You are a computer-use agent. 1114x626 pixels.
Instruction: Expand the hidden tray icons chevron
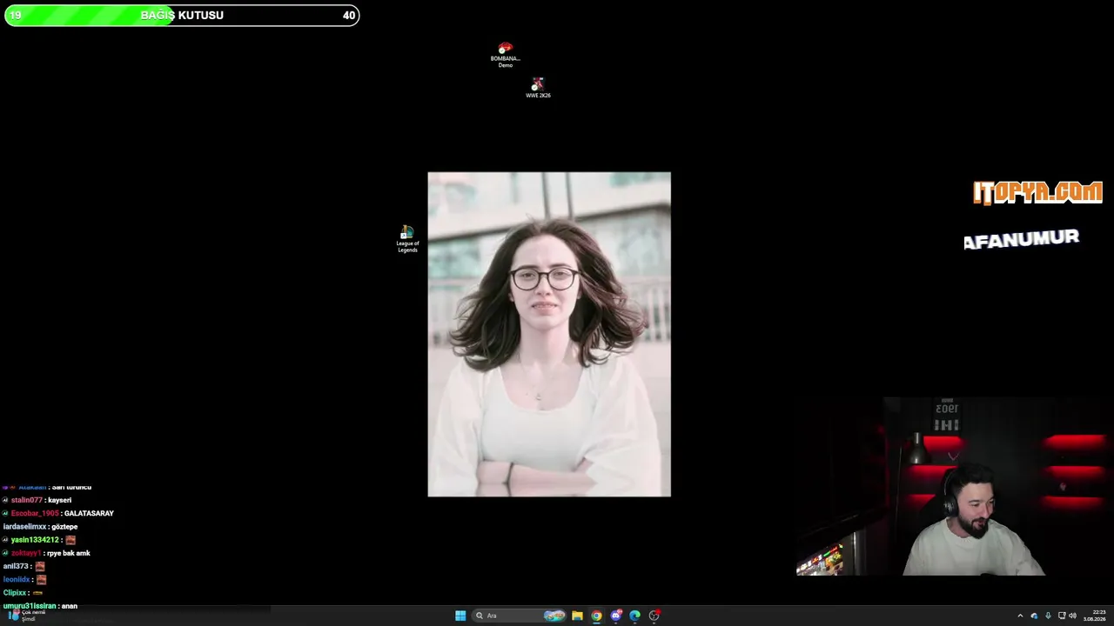(1020, 616)
